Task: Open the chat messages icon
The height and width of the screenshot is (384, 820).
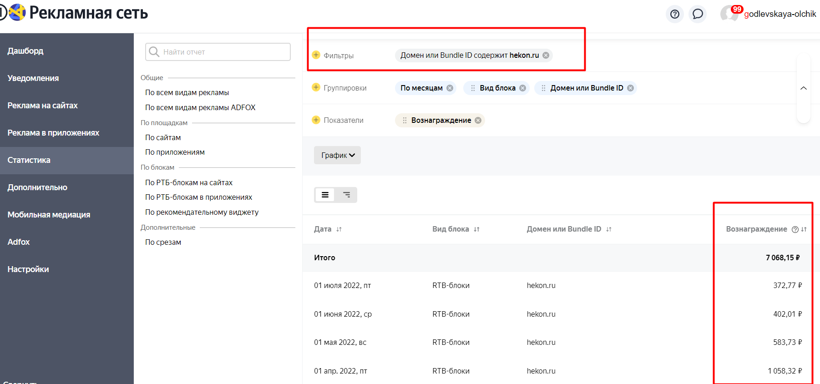Action: (698, 14)
